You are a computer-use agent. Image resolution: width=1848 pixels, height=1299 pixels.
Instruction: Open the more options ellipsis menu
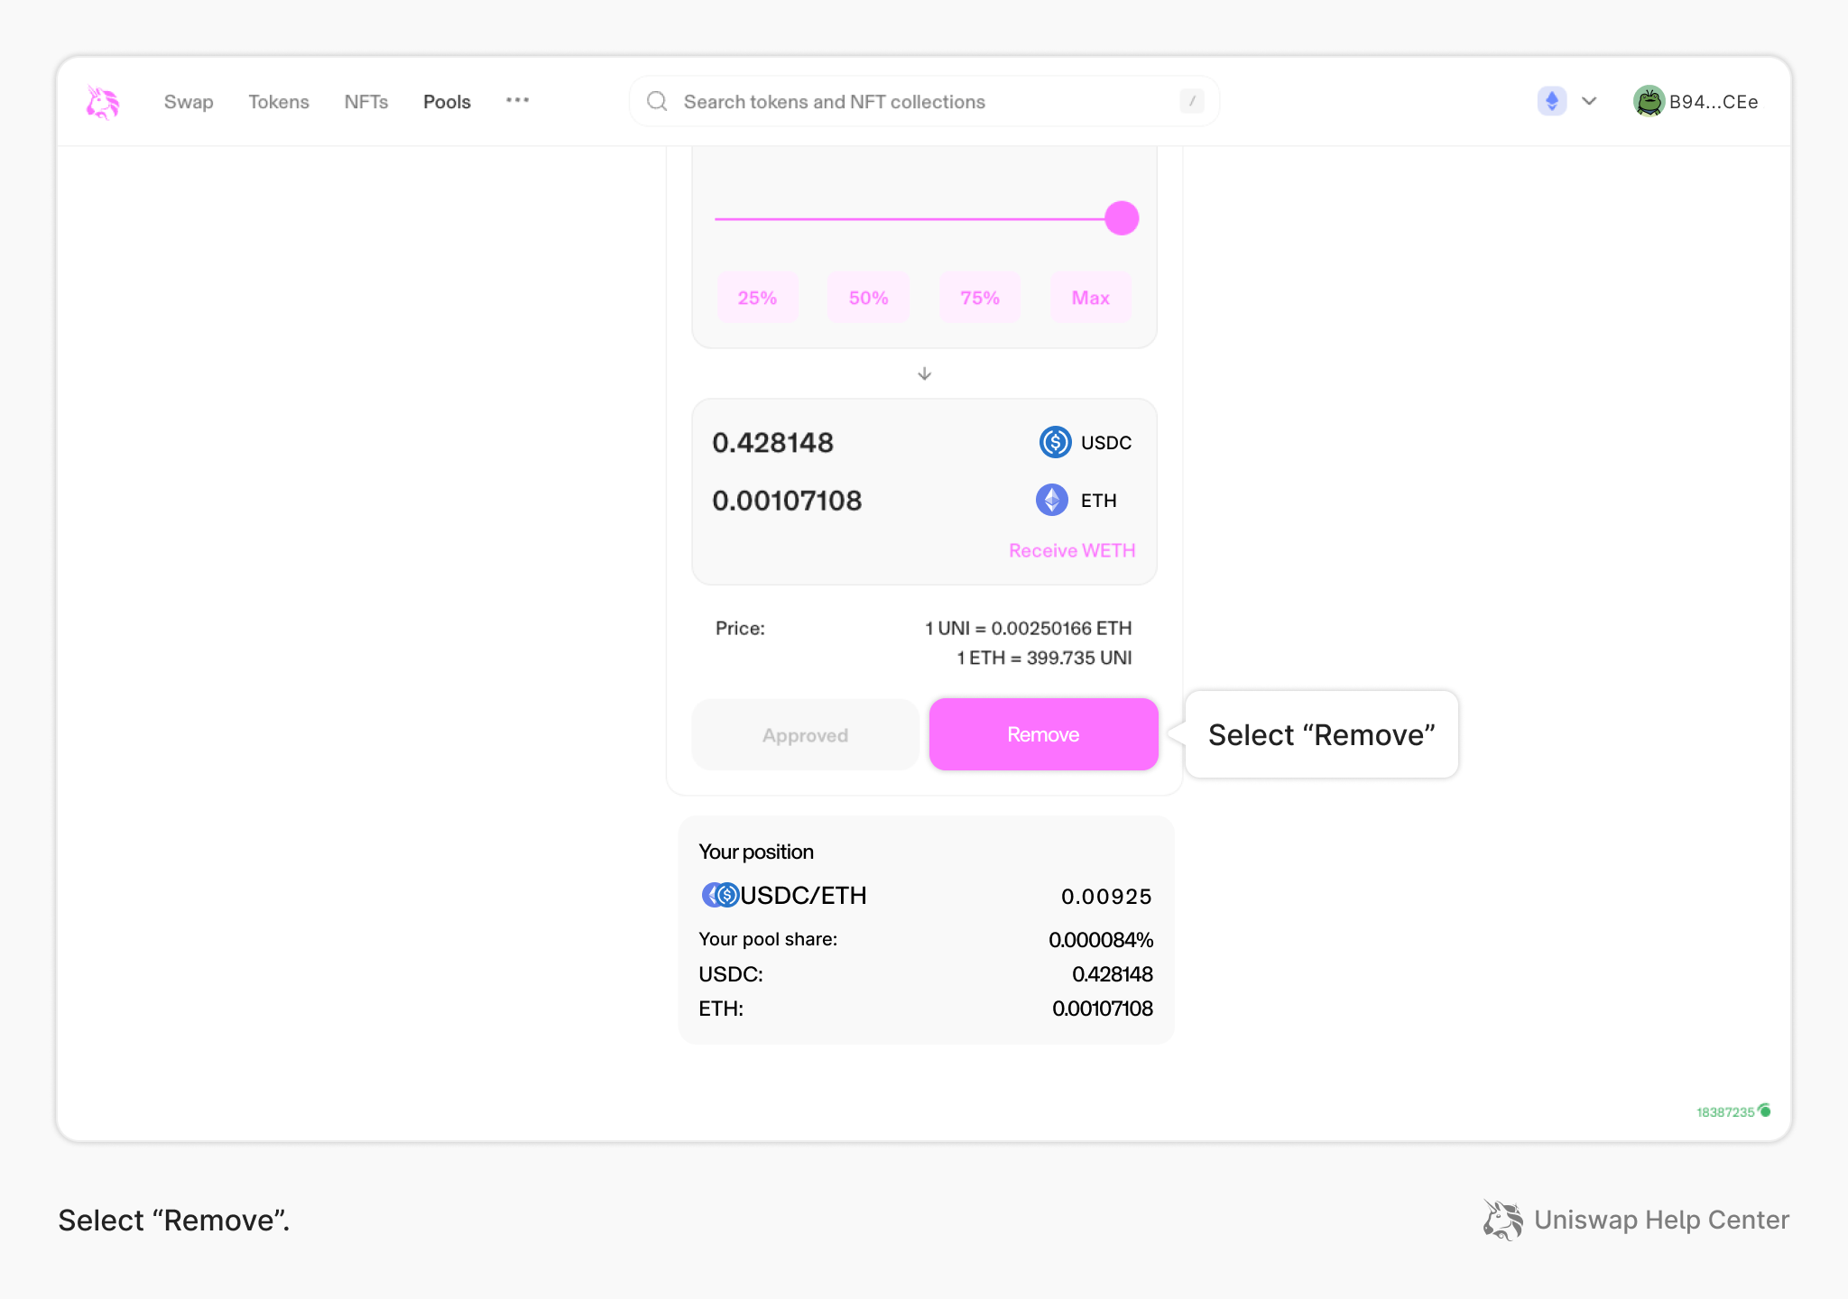click(518, 101)
